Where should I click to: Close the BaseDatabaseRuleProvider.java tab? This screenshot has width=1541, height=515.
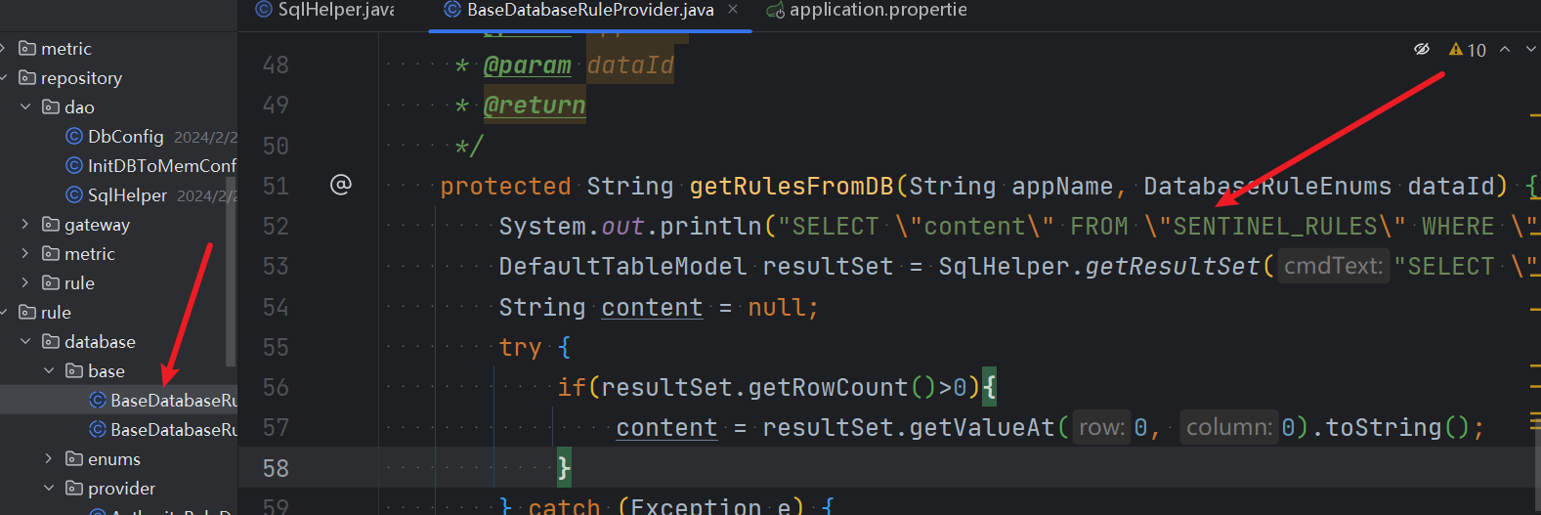733,10
